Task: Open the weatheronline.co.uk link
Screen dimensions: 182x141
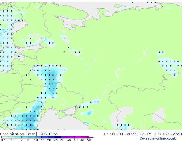Action: (x=158, y=138)
